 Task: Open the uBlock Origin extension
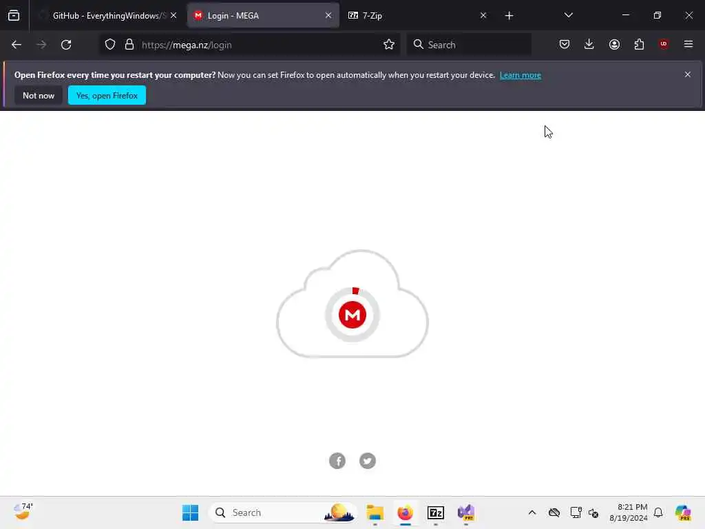click(664, 44)
